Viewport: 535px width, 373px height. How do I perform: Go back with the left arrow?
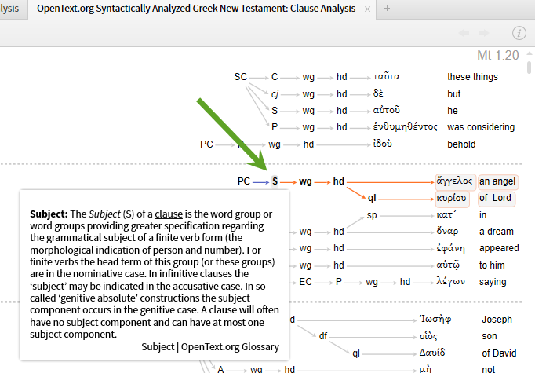point(464,33)
